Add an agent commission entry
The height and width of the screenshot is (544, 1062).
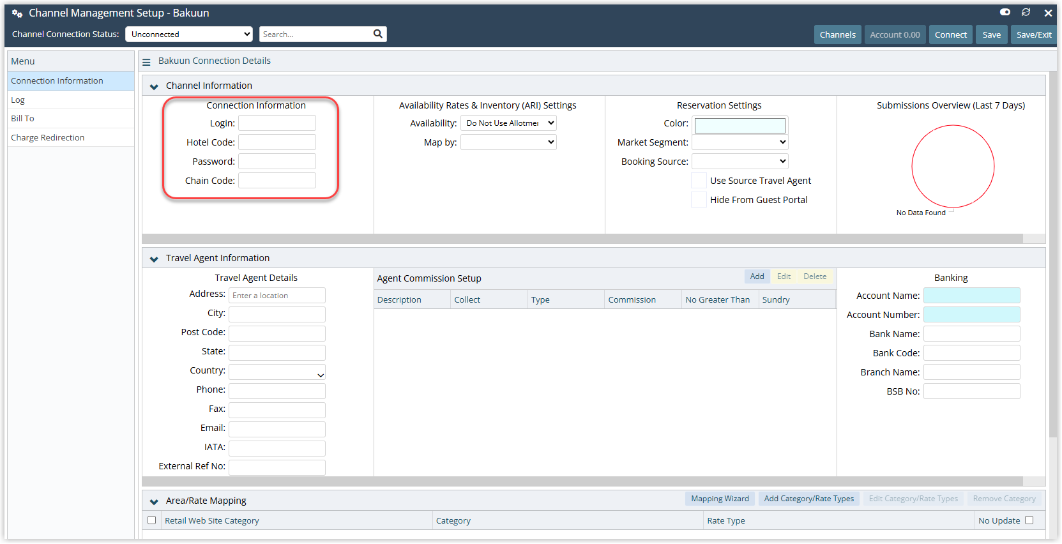coord(757,276)
